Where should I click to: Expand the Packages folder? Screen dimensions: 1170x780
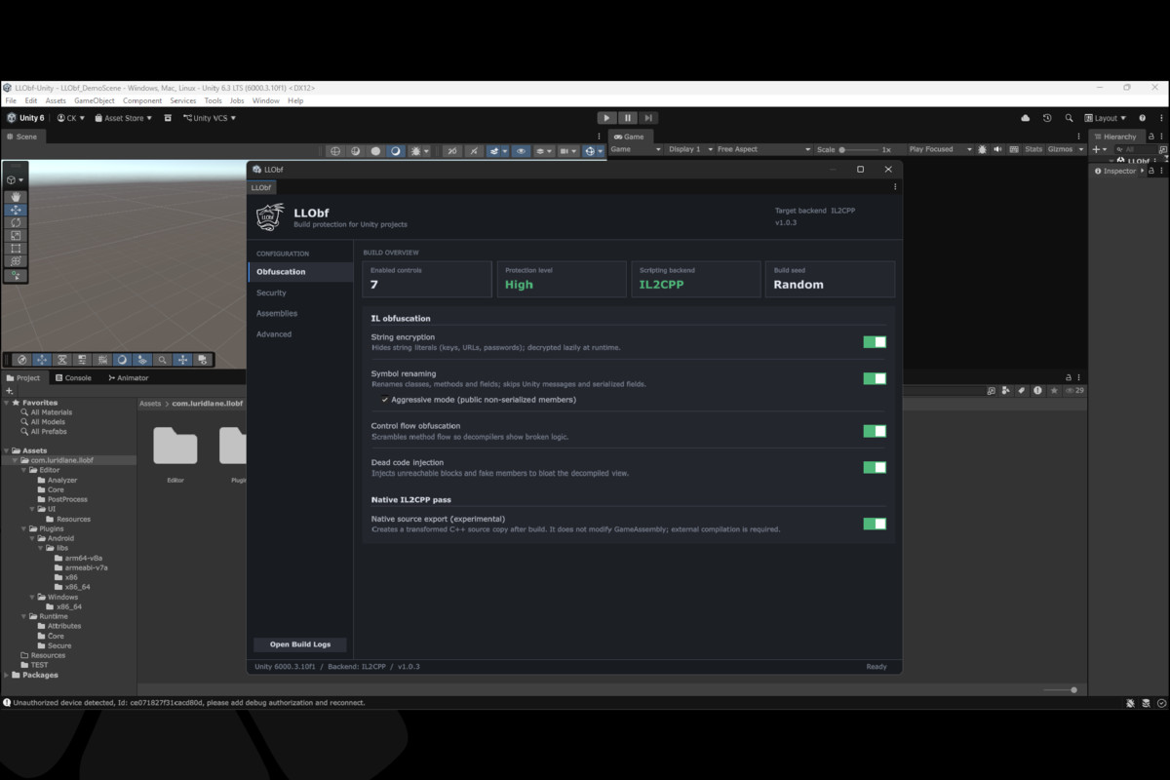7,675
